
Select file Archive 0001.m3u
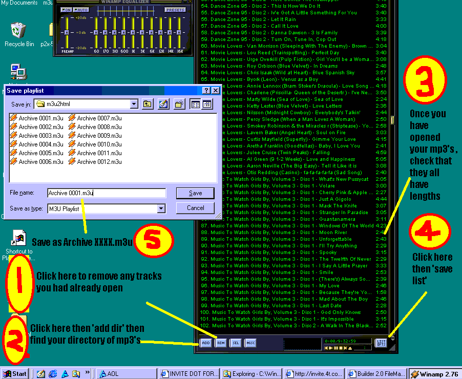pyautogui.click(x=36, y=118)
